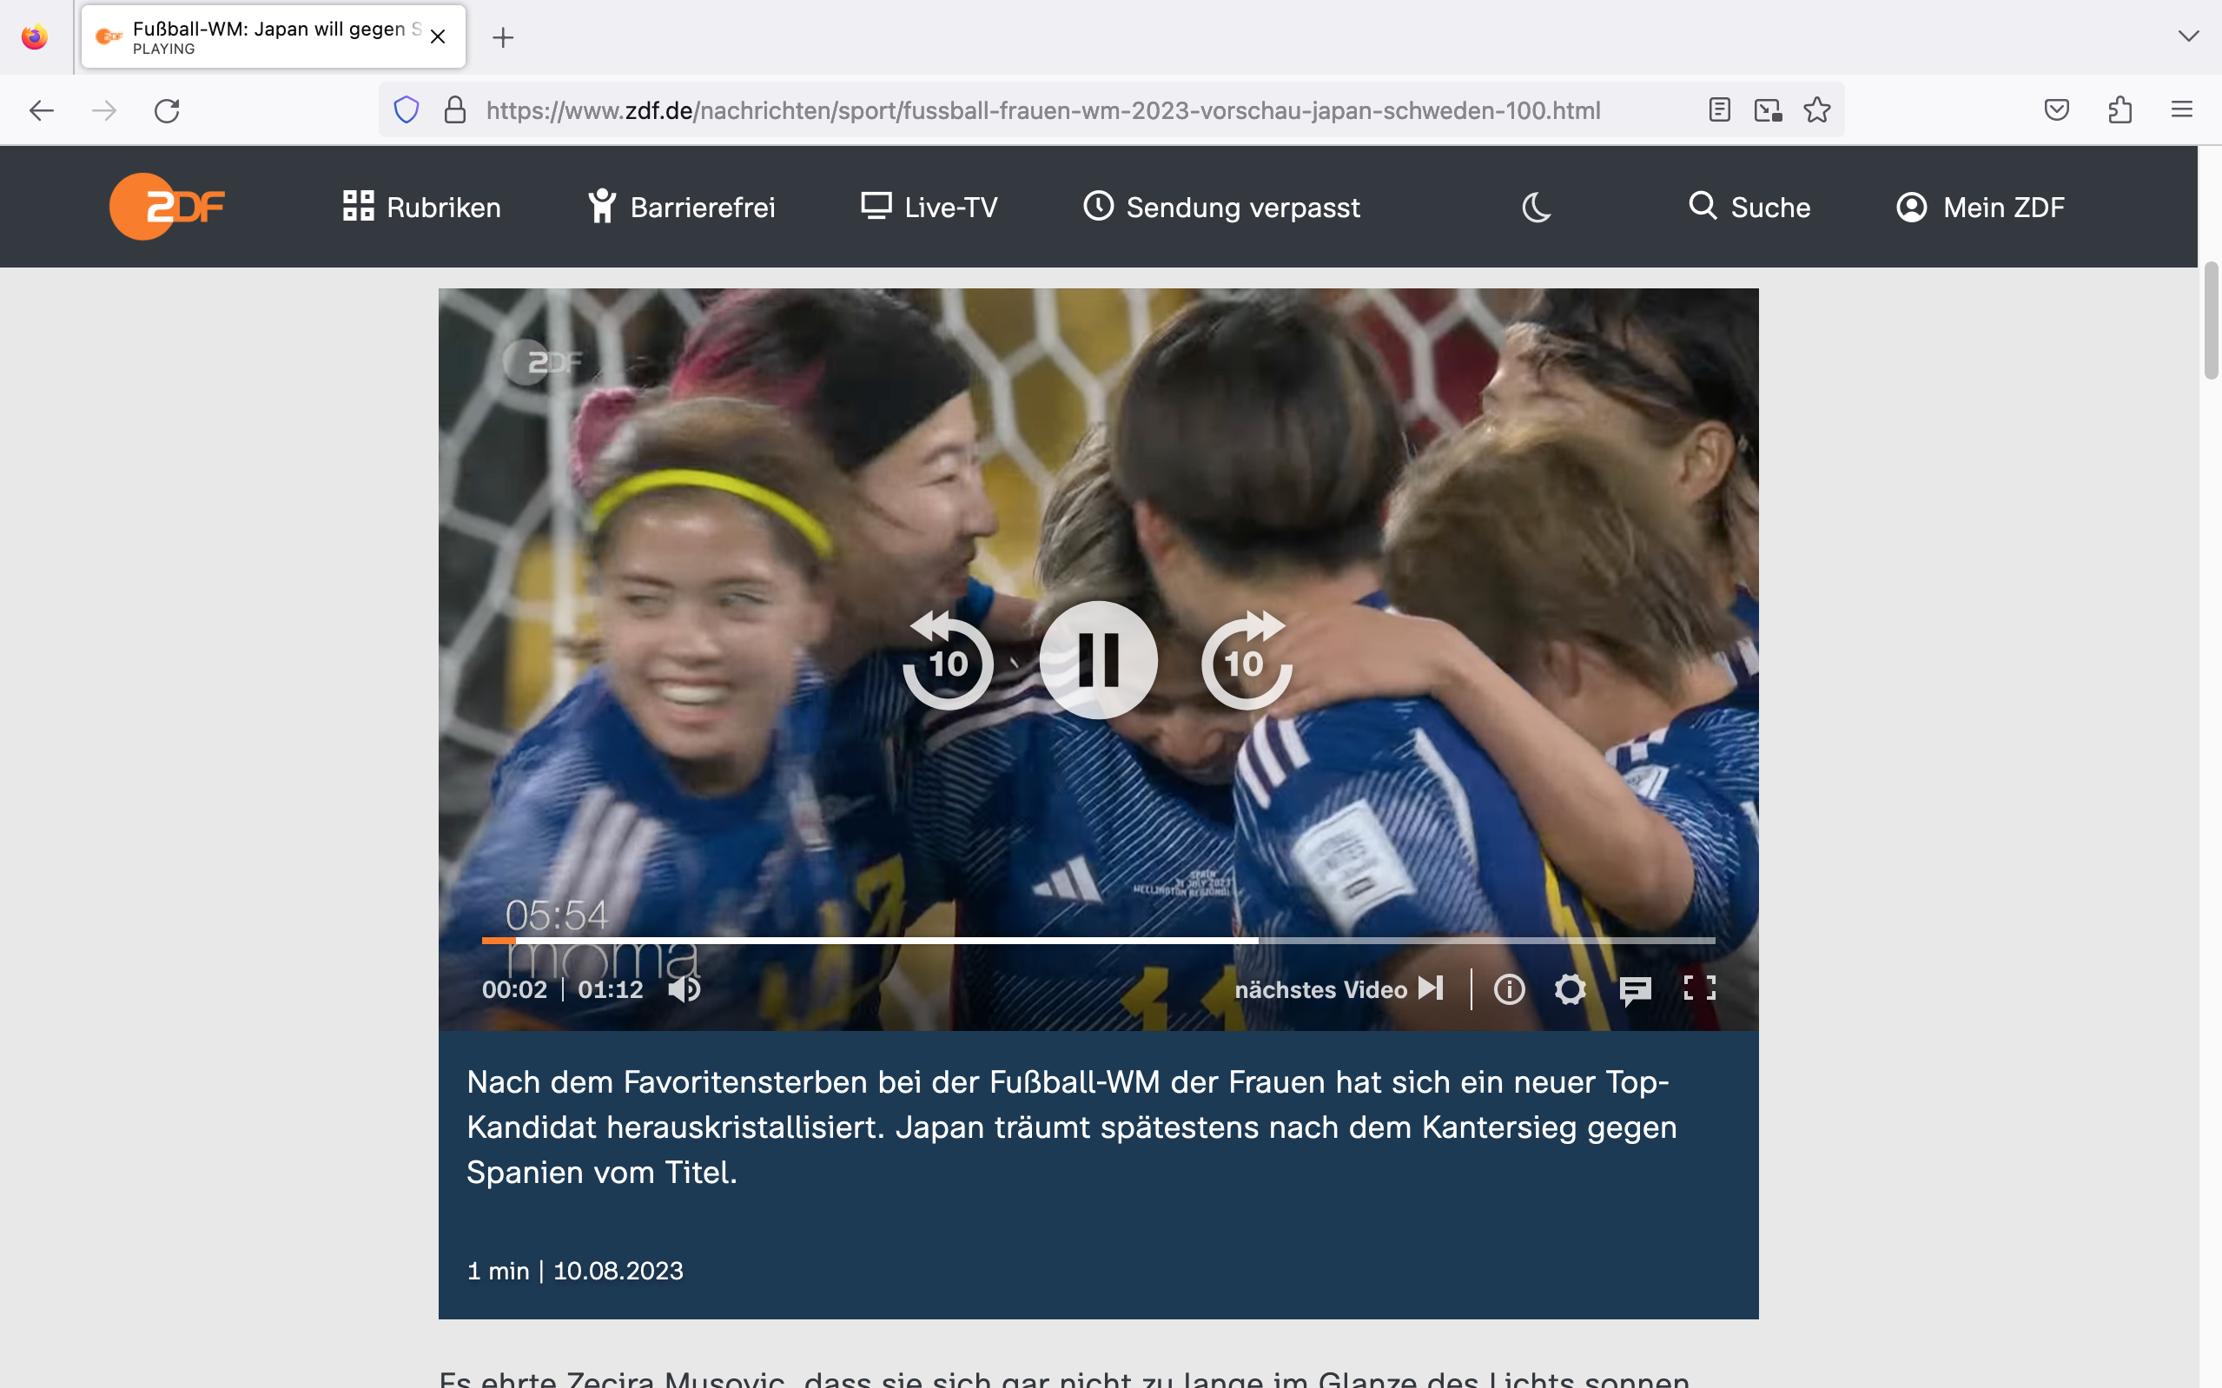Seek using the video progress bar

click(x=1101, y=940)
